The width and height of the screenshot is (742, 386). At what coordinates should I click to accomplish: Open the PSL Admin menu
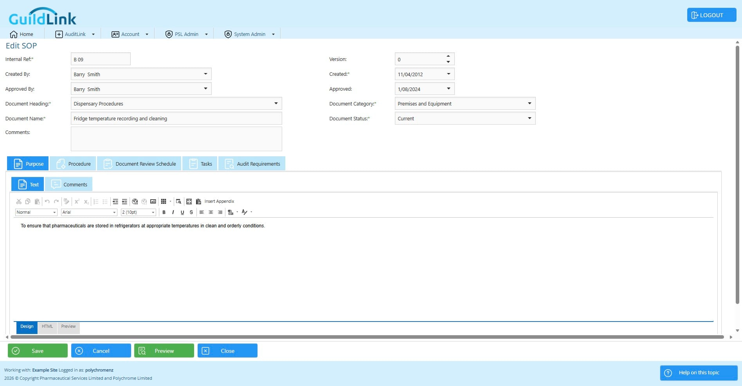[x=187, y=34]
